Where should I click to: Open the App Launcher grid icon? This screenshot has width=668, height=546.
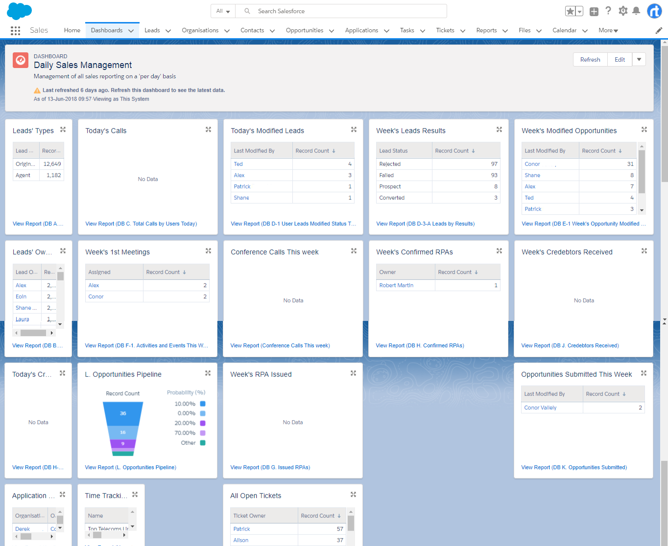[15, 30]
